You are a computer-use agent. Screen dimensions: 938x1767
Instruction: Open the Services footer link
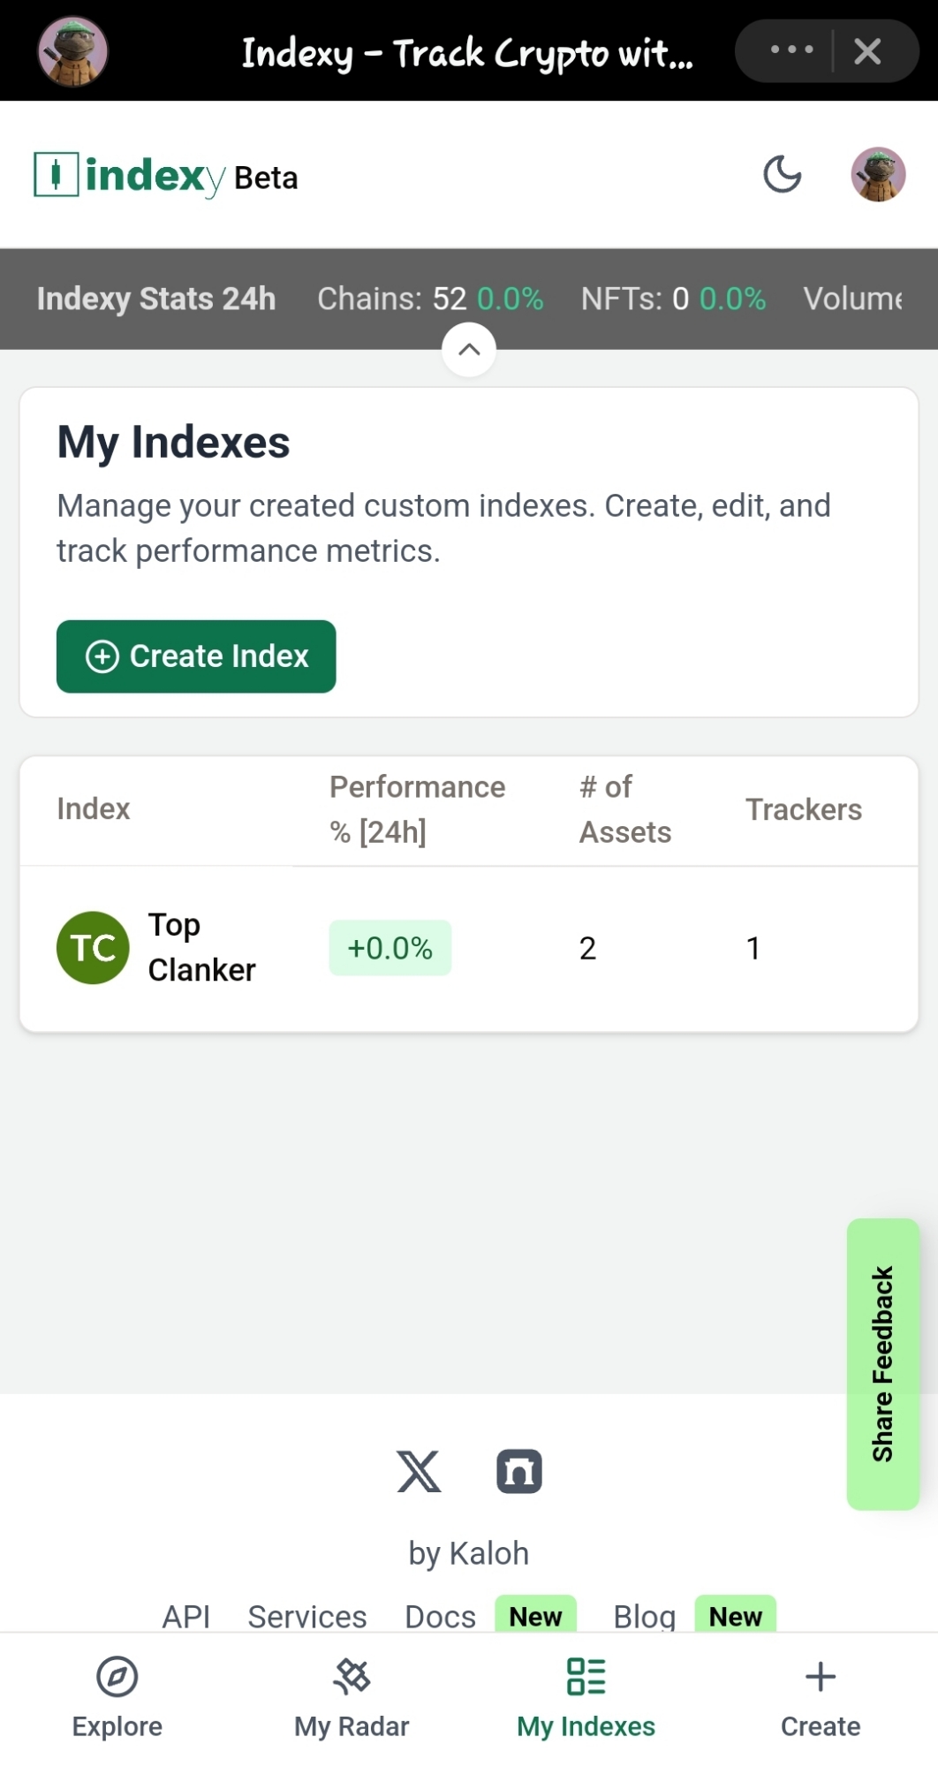point(307,1616)
